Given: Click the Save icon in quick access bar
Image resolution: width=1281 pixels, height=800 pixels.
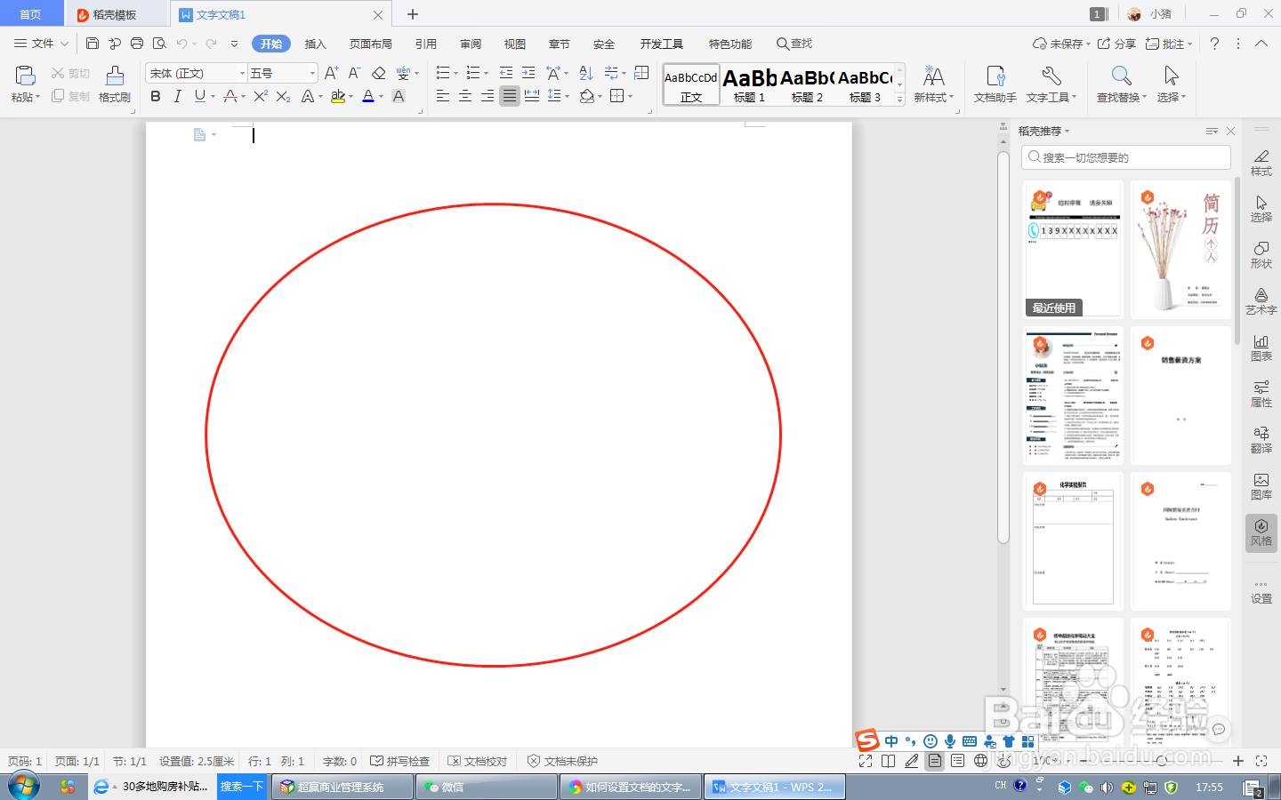Looking at the screenshot, I should pos(93,44).
